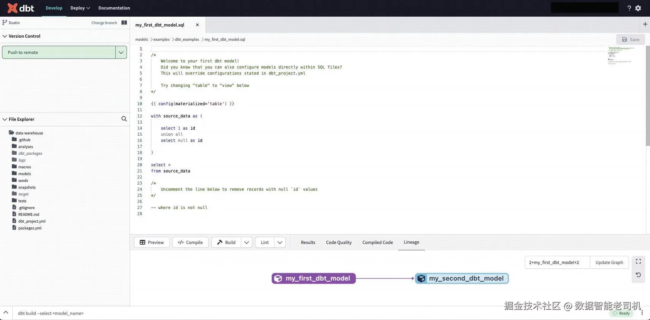Open the models folder in File Explorer
650x320 pixels.
(24, 174)
